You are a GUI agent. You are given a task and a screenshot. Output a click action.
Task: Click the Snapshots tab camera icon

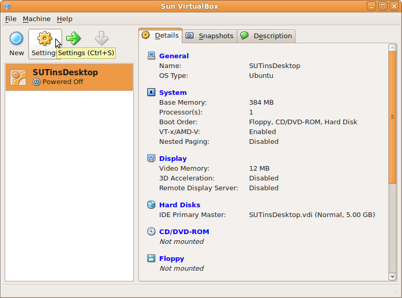click(190, 35)
